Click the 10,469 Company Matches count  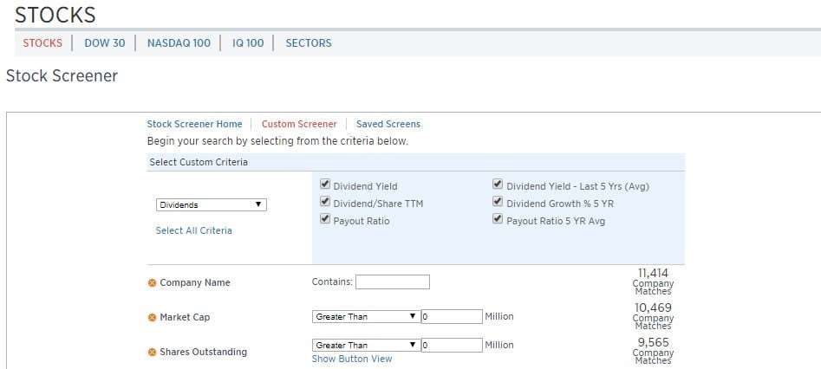653,316
